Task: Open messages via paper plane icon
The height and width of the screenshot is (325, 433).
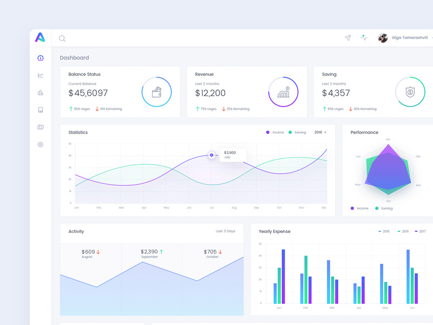Action: [x=348, y=38]
